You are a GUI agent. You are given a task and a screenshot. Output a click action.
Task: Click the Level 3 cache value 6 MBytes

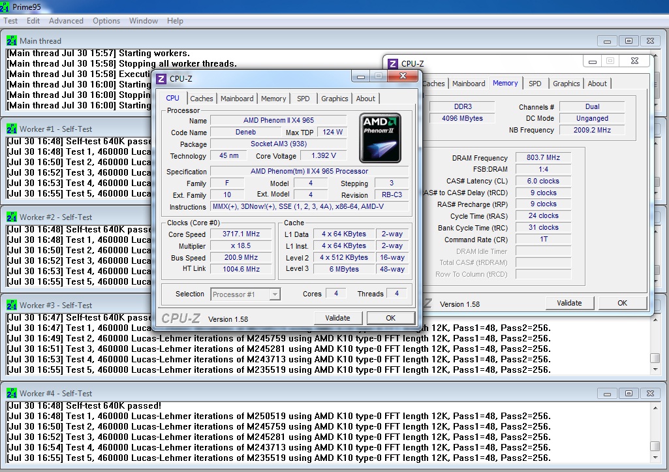tap(344, 269)
